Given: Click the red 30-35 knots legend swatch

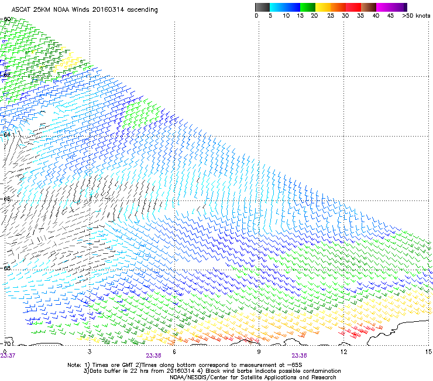Looking at the screenshot, I should [x=353, y=7].
